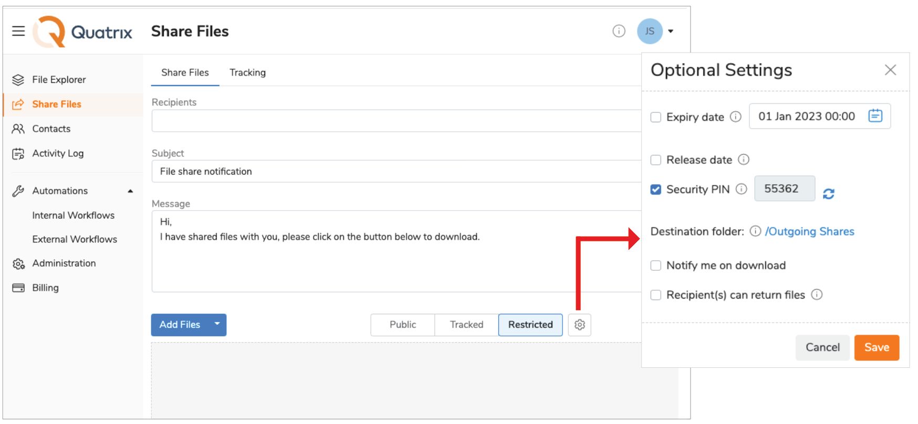Uncheck the Security PIN checkbox
The height and width of the screenshot is (424, 918).
656,189
